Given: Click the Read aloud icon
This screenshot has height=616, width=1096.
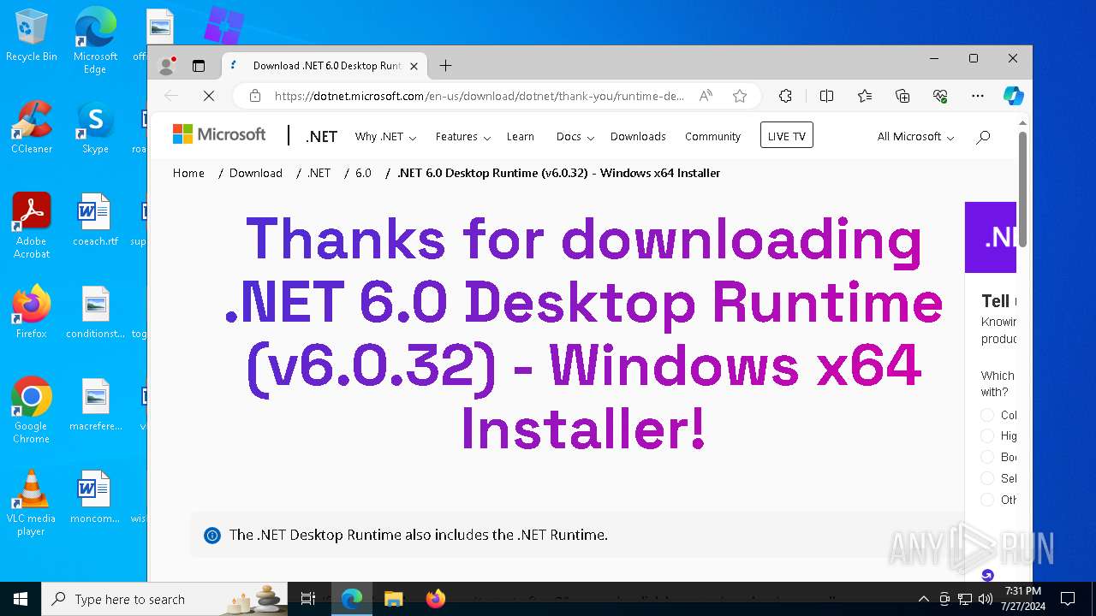Looking at the screenshot, I should coord(706,96).
